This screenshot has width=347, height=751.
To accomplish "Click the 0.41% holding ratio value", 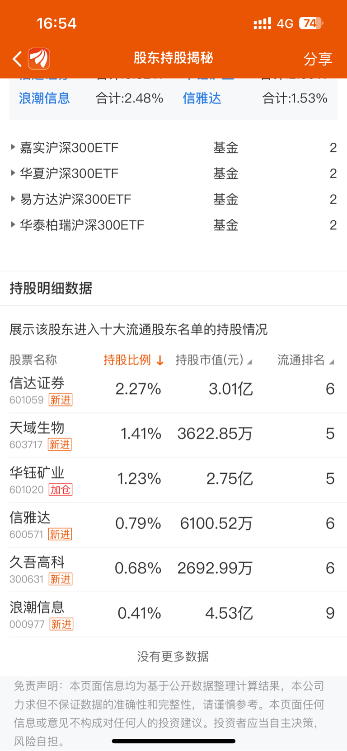I will click(139, 613).
